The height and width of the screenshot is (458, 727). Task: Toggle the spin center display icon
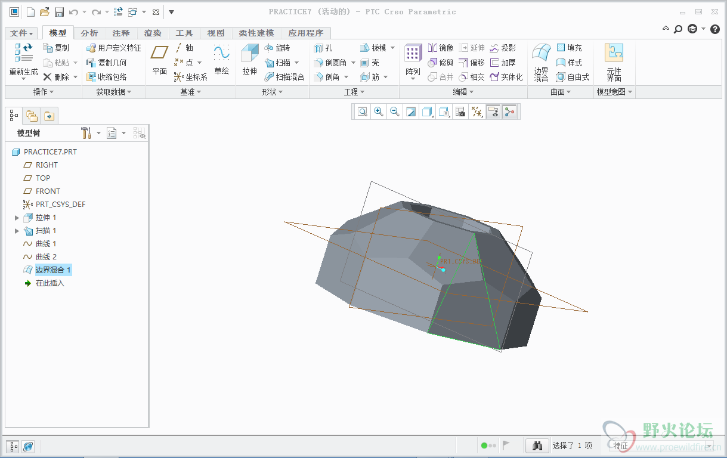509,112
